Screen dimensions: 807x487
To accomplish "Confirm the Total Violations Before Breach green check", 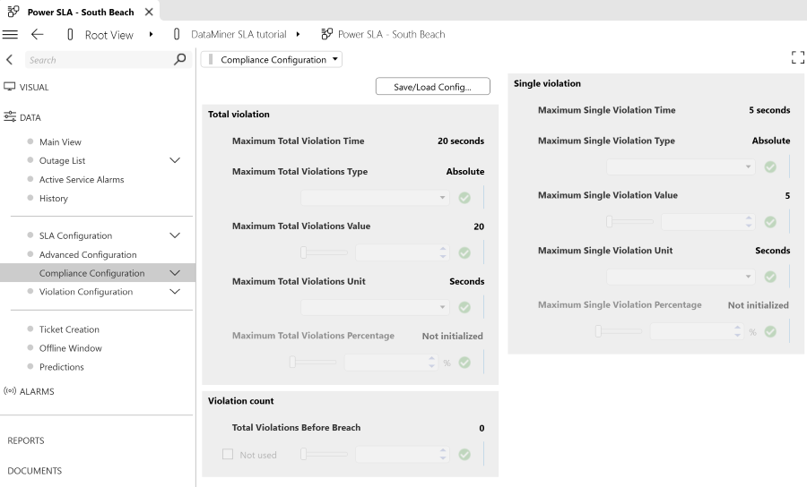I will tap(464, 455).
